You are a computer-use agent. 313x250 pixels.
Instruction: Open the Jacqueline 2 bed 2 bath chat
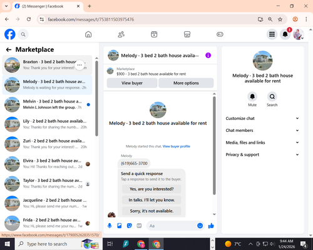point(47,204)
